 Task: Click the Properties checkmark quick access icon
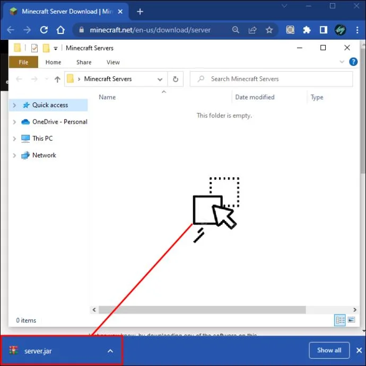(x=34, y=48)
